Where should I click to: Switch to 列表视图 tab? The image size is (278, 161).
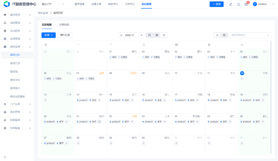[x=64, y=25]
